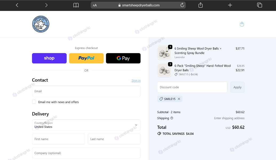The height and width of the screenshot is (160, 276).
Task: Open the shopping bag cart icon
Action: coord(242,24)
